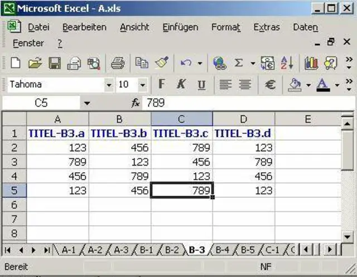Click the horizontal scrollbar right arrow
This screenshot has height=277, width=357.
pos(330,250)
